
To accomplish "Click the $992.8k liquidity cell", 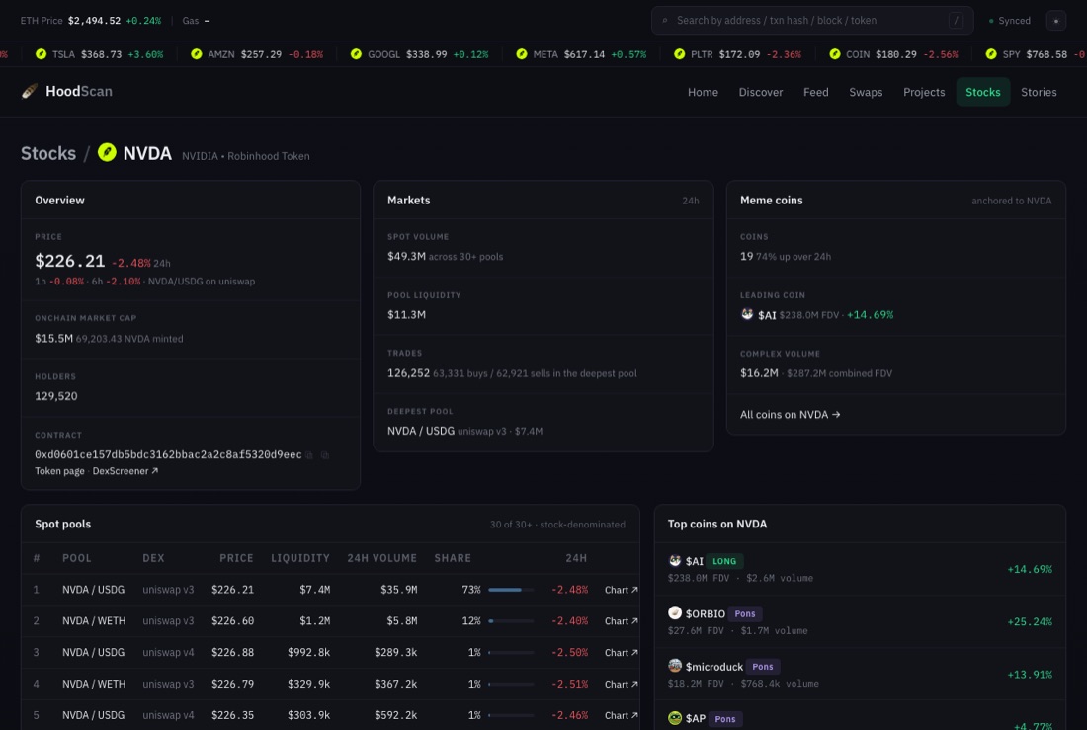I will (x=308, y=652).
